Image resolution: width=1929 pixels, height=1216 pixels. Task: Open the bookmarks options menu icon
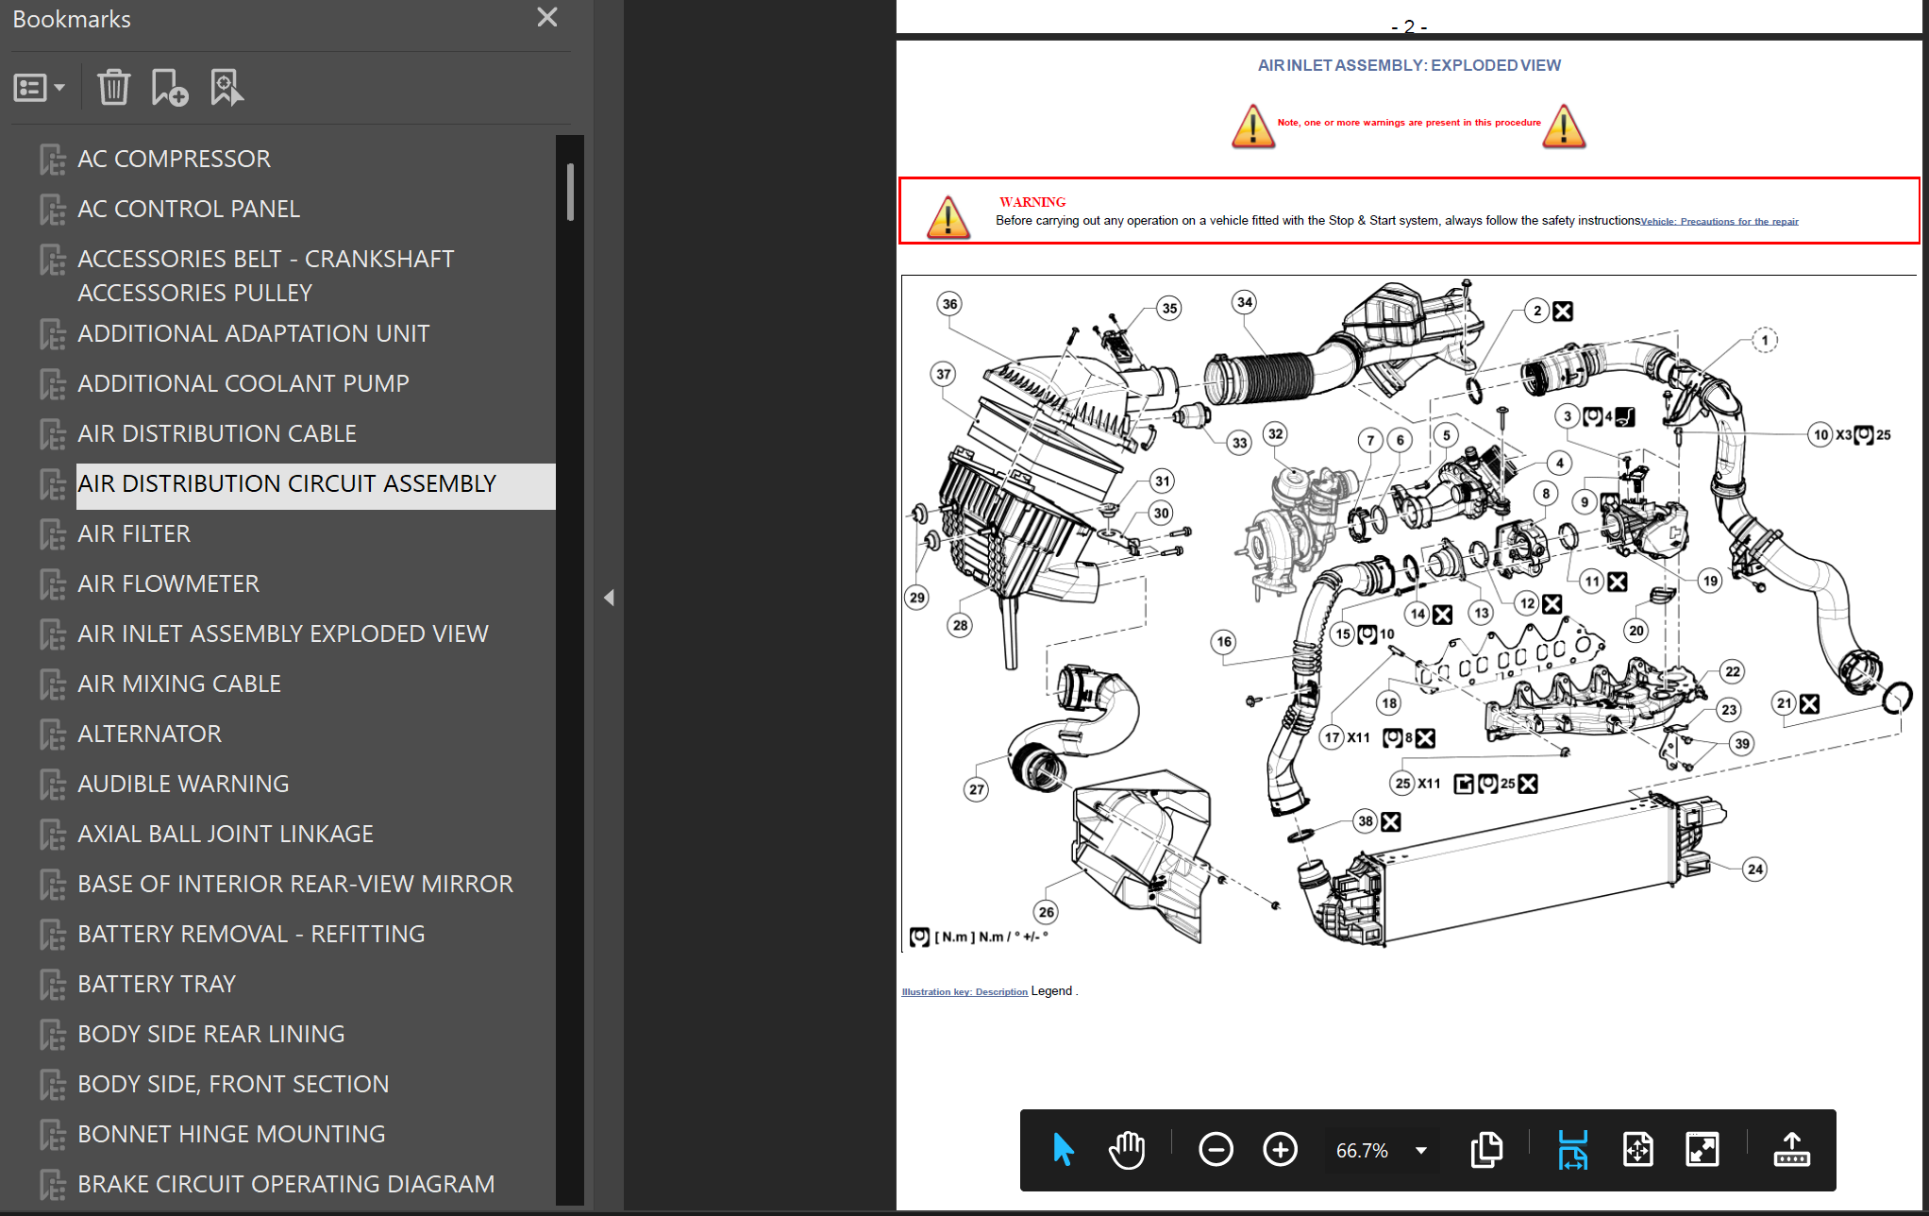tap(40, 88)
